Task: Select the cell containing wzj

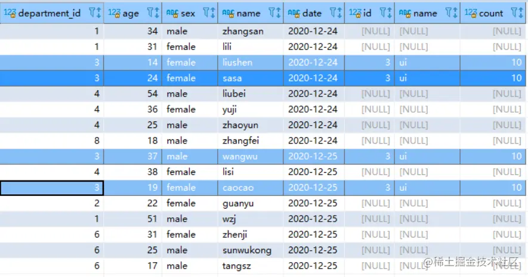Action: pyautogui.click(x=251, y=219)
